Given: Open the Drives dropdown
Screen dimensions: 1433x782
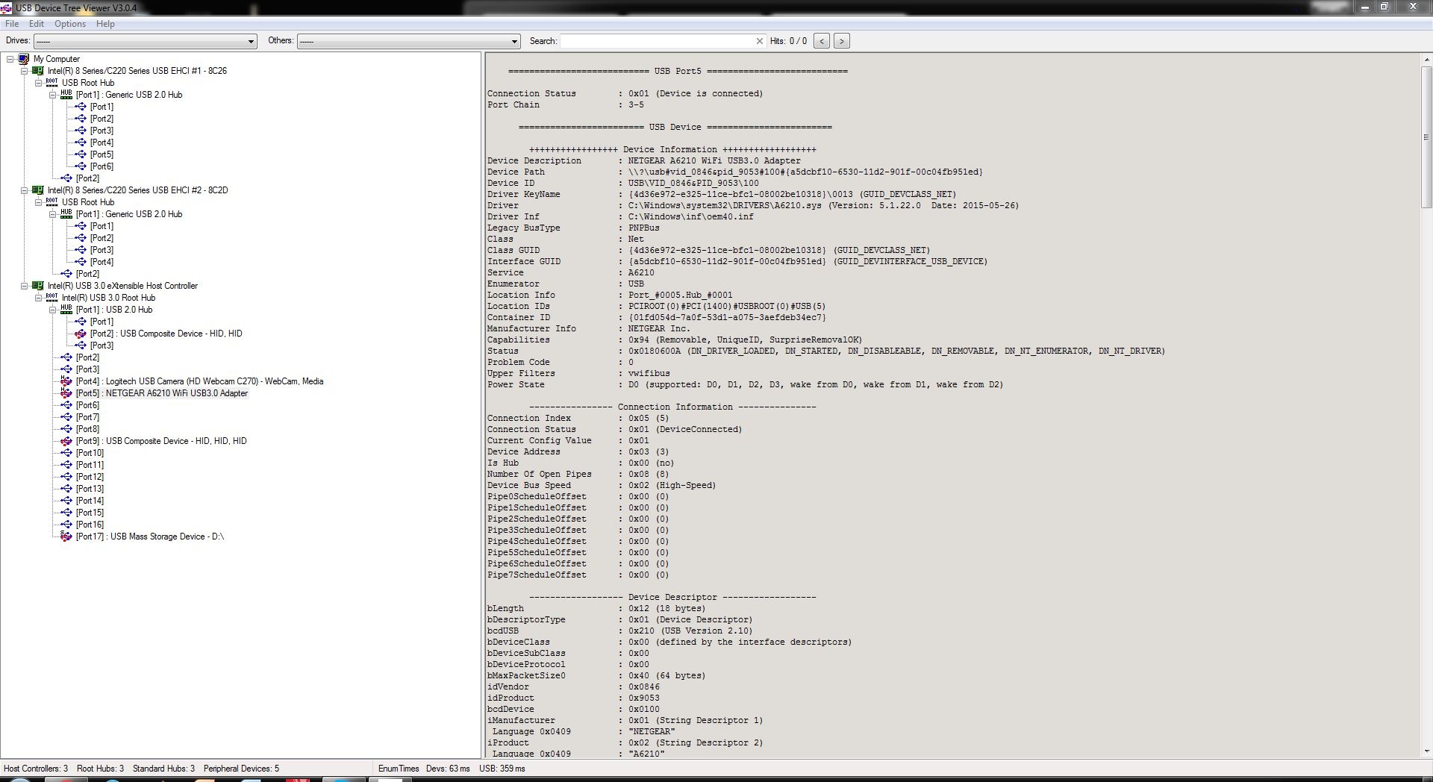Looking at the screenshot, I should pyautogui.click(x=146, y=41).
